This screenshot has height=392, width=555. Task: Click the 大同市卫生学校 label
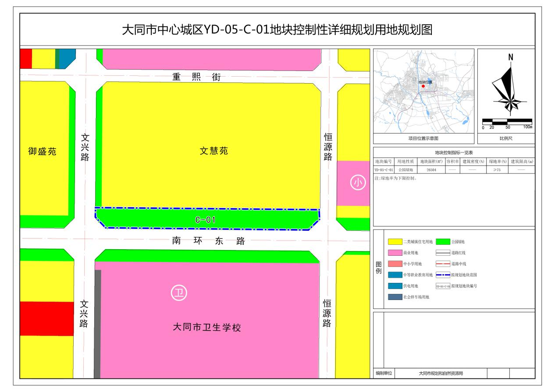pyautogui.click(x=207, y=328)
